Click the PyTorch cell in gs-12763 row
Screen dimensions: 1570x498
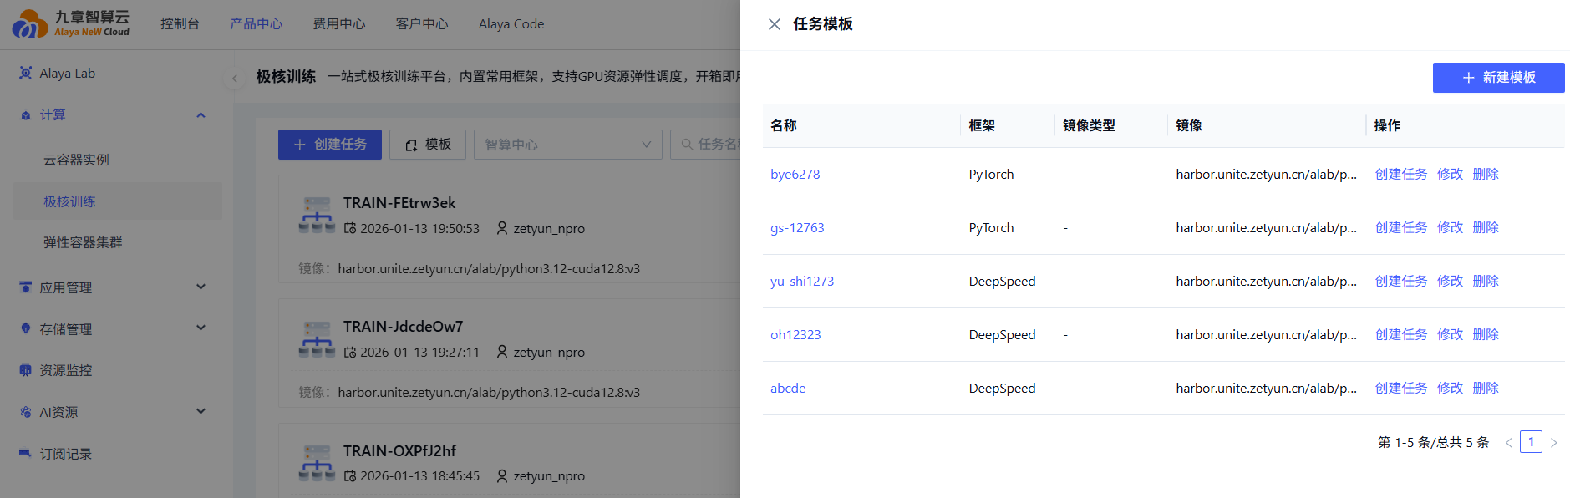pyautogui.click(x=991, y=227)
